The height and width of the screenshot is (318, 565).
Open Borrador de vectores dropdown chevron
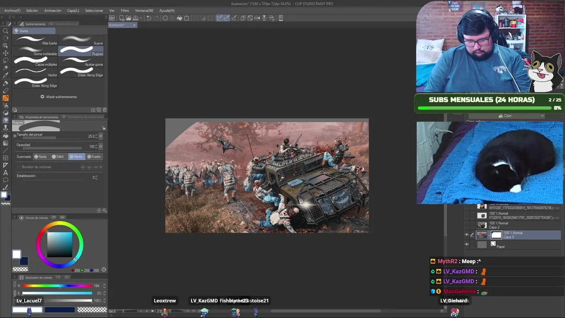pos(101,167)
